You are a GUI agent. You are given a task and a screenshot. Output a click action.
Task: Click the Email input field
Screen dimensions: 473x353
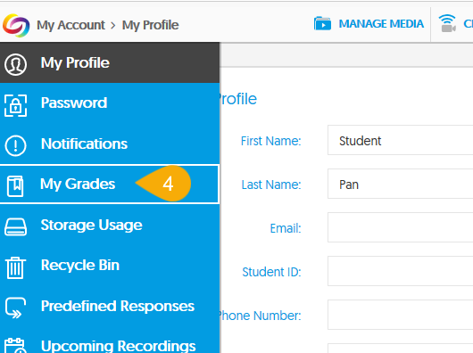click(401, 227)
